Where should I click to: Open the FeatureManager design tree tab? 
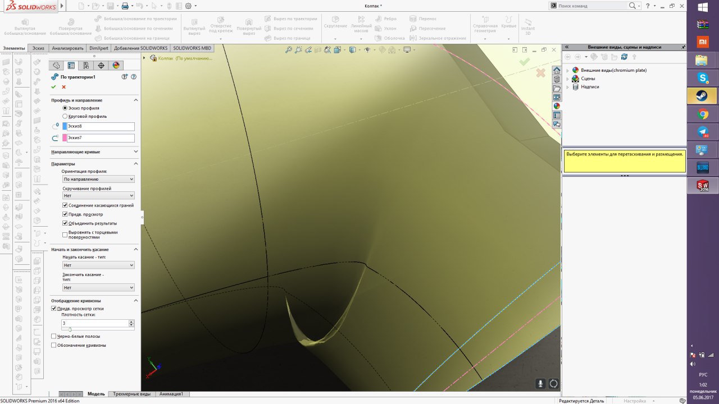click(x=56, y=66)
